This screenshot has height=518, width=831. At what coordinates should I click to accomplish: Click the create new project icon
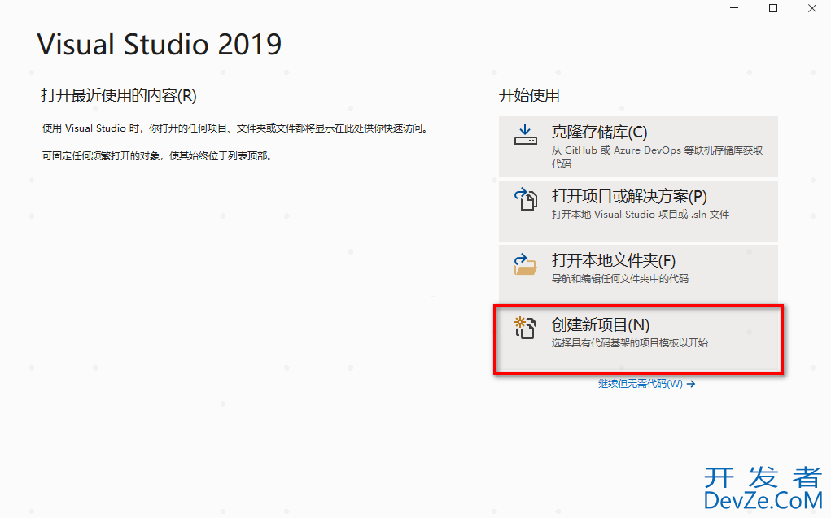pyautogui.click(x=526, y=327)
